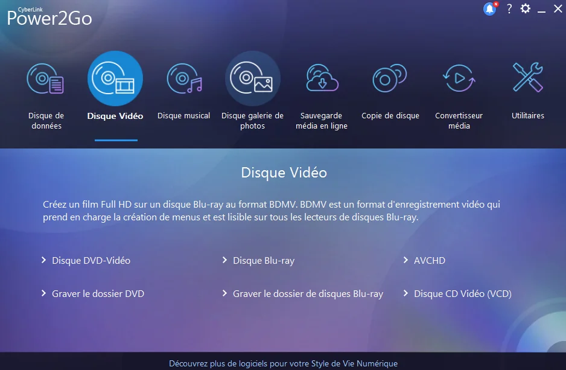Open settings with the gear icon
Image resolution: width=566 pixels, height=370 pixels.
tap(525, 8)
